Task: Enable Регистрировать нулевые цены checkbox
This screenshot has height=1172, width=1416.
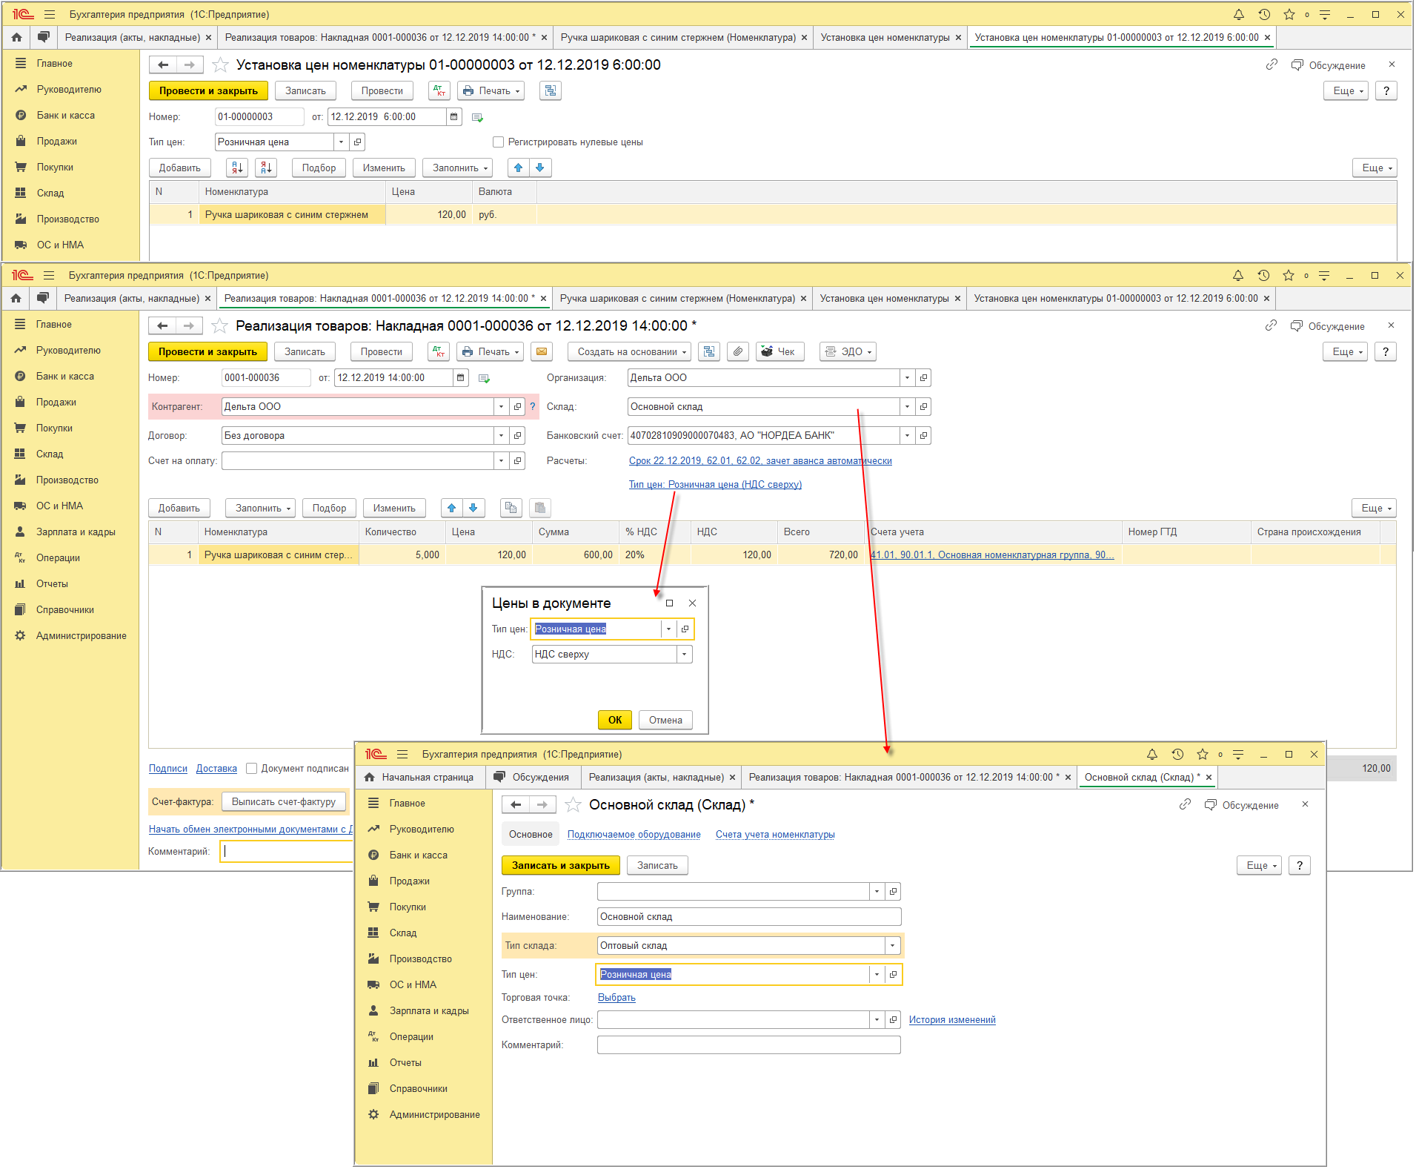Action: click(x=499, y=142)
